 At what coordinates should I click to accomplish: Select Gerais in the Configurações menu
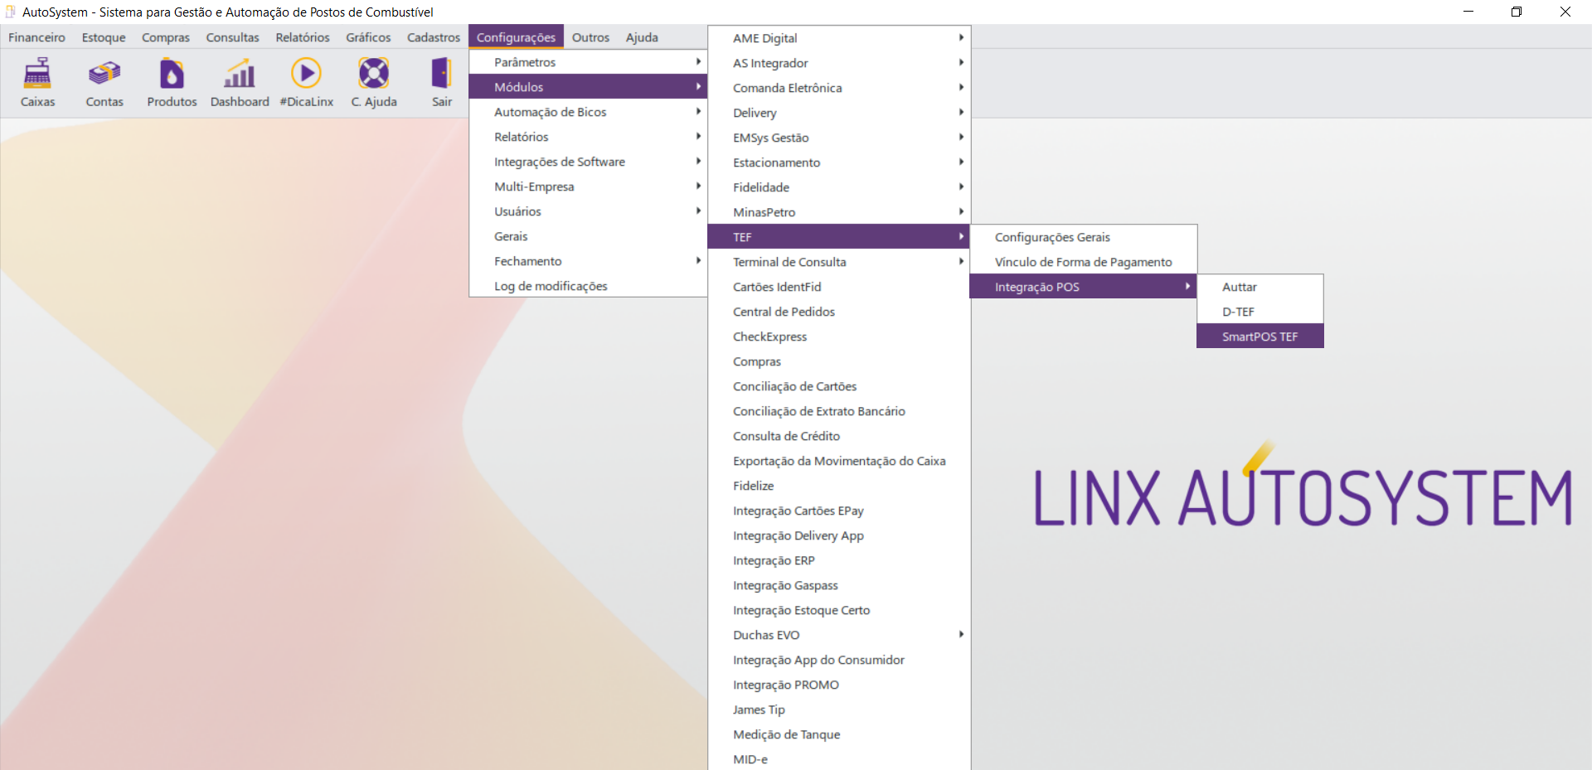[x=588, y=236]
